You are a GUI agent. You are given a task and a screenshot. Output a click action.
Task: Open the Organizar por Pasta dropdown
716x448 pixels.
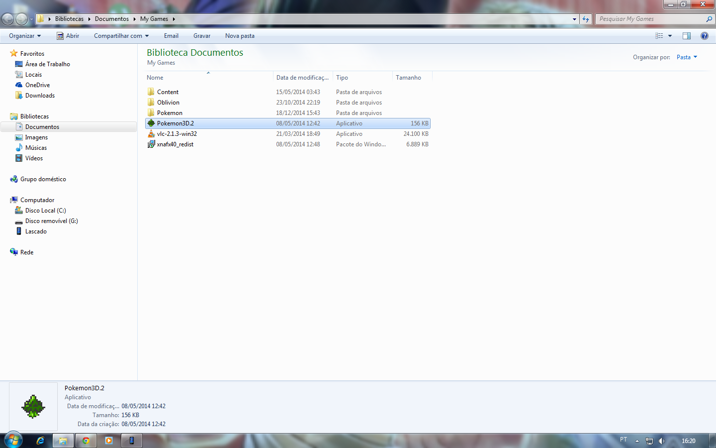click(687, 57)
